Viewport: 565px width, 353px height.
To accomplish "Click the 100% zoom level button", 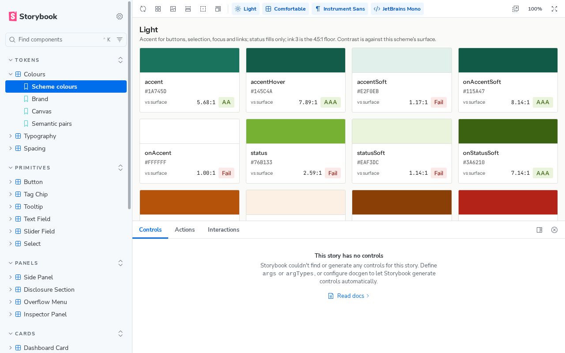I will pyautogui.click(x=535, y=9).
